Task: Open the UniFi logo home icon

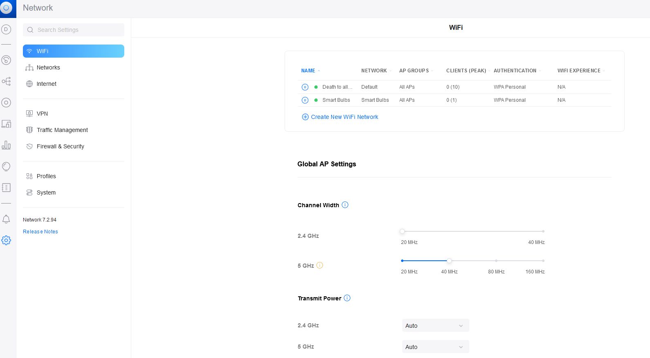Action: coord(6,8)
